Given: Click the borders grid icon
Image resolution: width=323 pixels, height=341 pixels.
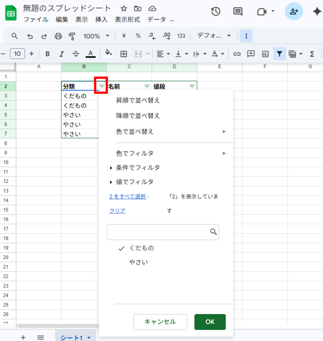Looking at the screenshot, I should [124, 54].
